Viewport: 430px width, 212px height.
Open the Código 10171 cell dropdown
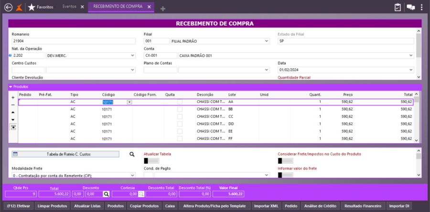point(129,102)
